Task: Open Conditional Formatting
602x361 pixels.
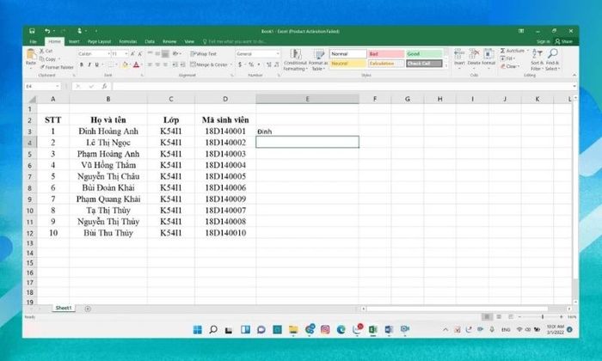Action: coord(295,60)
